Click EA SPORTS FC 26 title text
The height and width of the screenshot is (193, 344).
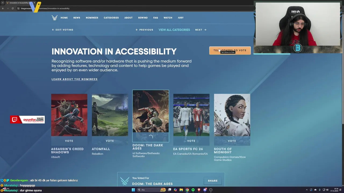tap(188, 149)
